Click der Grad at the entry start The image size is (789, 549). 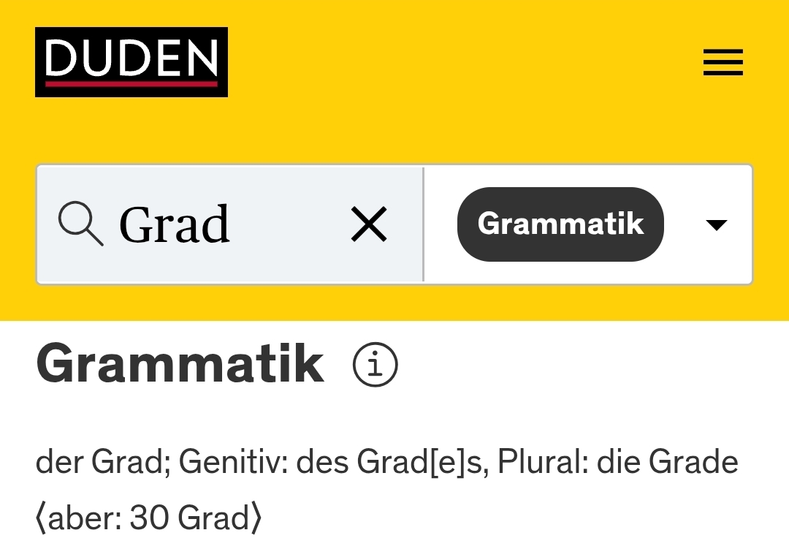(103, 461)
